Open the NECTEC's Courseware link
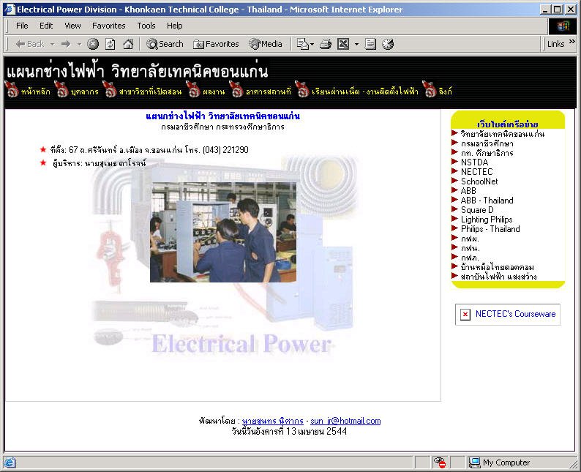This screenshot has height=472, width=581. tap(515, 314)
